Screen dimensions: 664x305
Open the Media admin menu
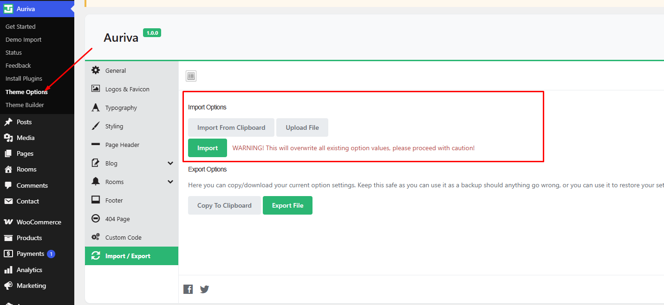pyautogui.click(x=37, y=138)
